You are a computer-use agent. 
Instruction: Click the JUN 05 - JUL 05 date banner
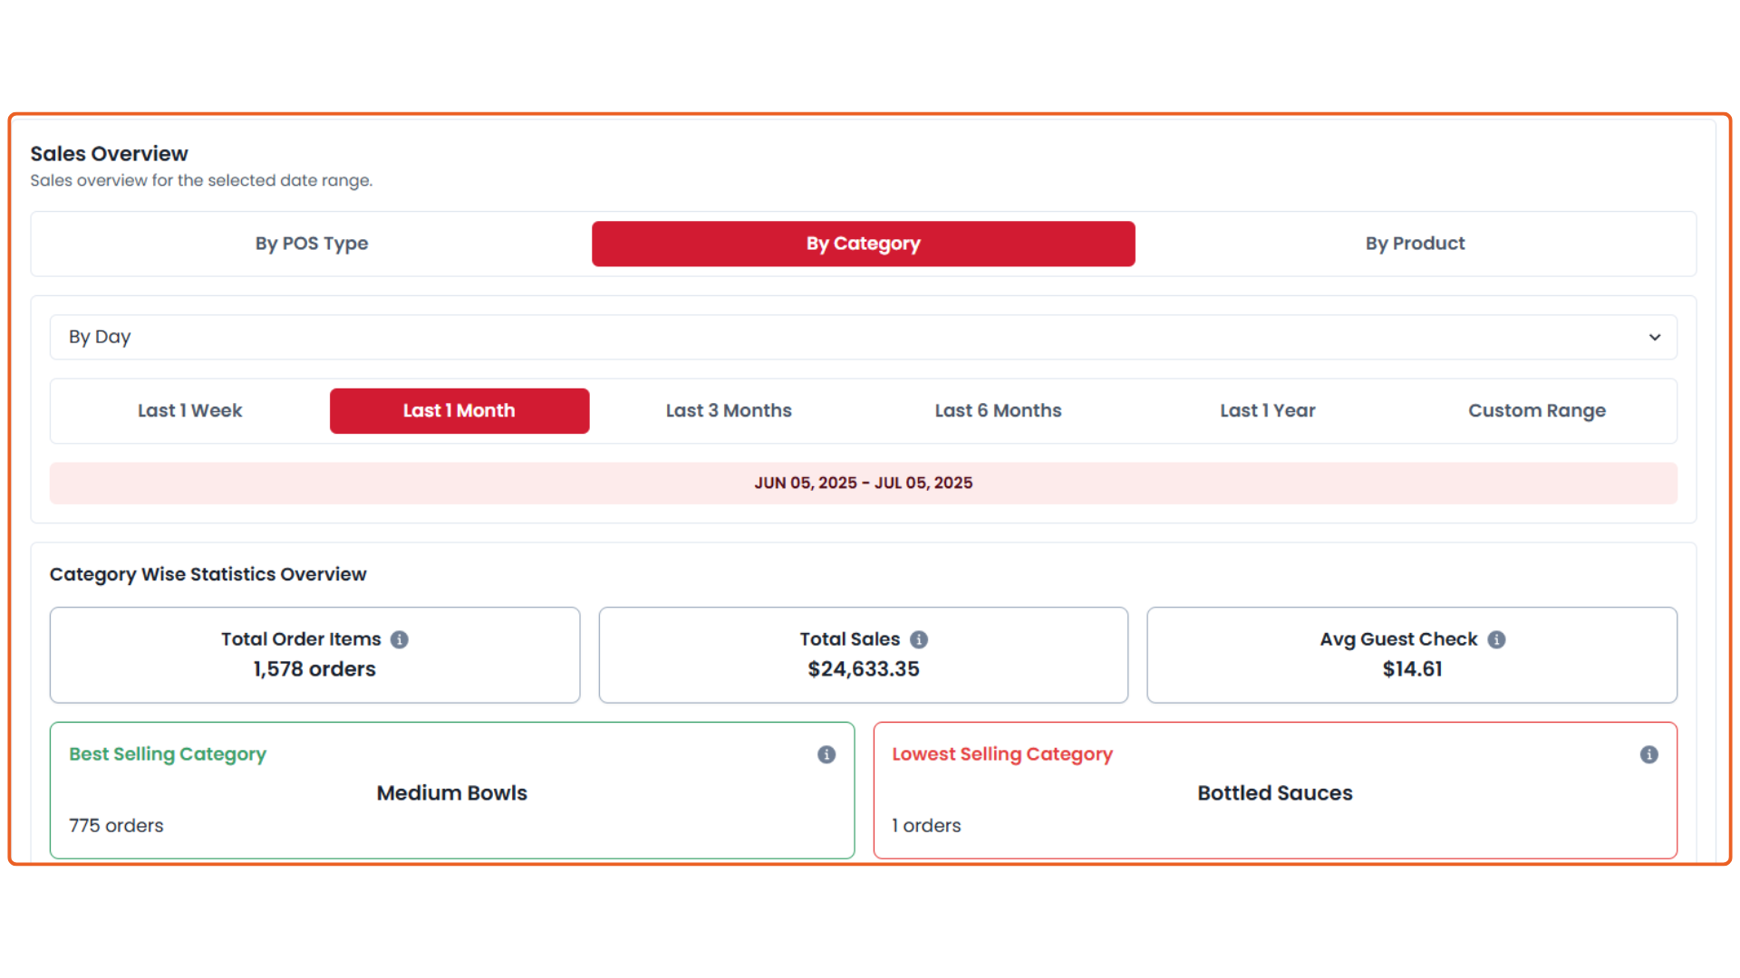pos(863,484)
